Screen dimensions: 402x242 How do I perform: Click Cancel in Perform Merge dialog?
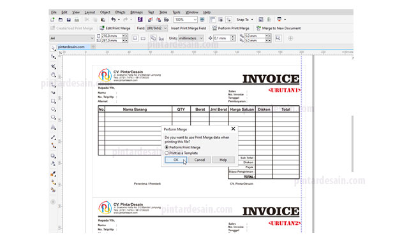200,160
